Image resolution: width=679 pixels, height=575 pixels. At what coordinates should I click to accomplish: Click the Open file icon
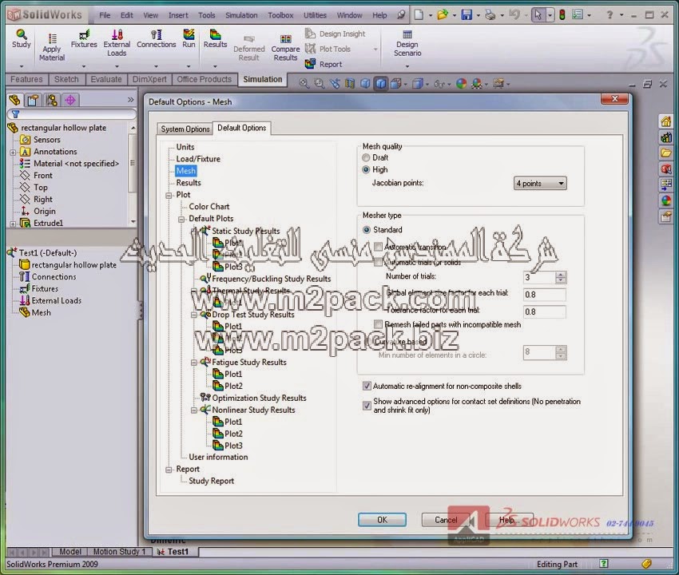tap(442, 15)
